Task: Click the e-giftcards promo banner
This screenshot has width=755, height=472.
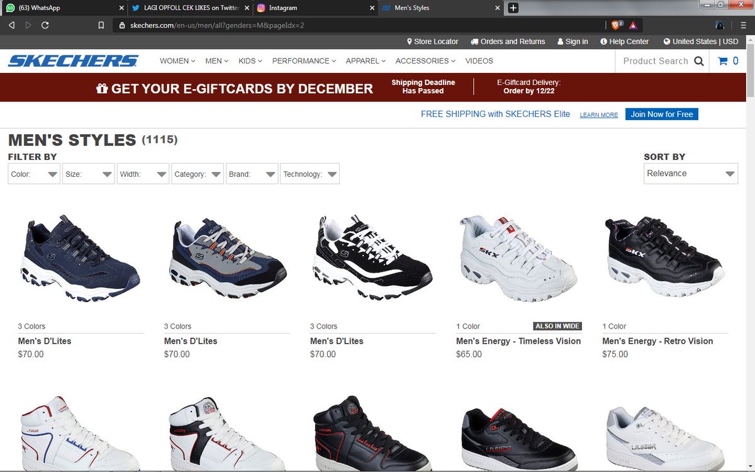Action: point(373,87)
